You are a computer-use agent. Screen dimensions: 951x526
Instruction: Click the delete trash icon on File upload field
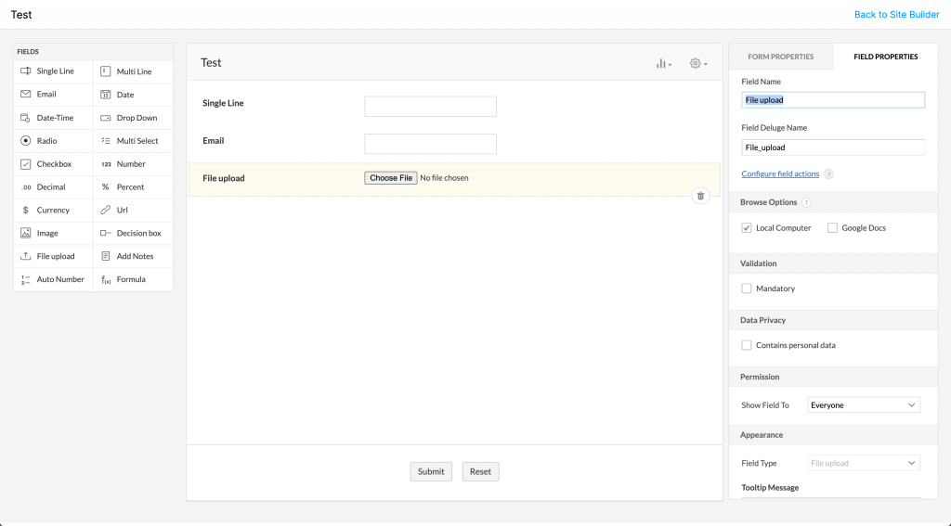pyautogui.click(x=700, y=196)
